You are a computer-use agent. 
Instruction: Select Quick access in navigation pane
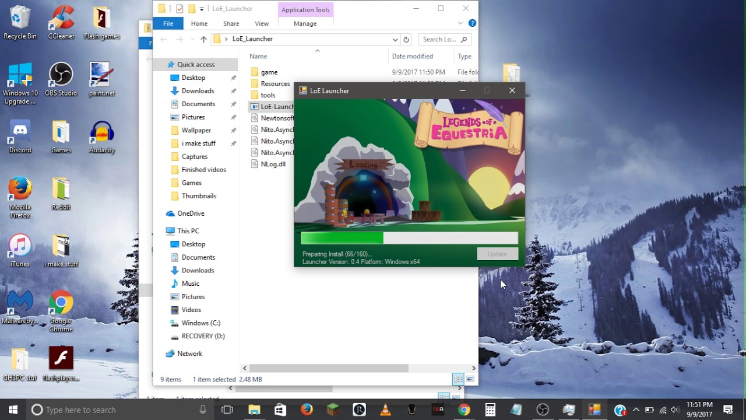pyautogui.click(x=196, y=65)
